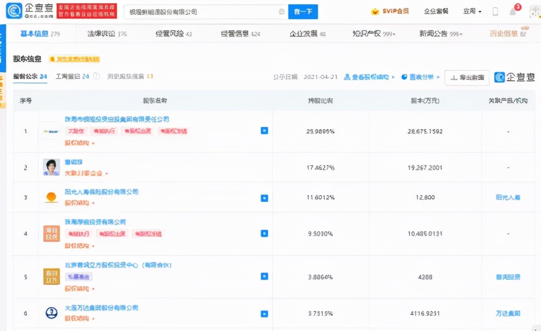Screen dimensions: 541x331
Task: Expand 股权结构 under the row 3 shareholder
Action: [x=79, y=203]
